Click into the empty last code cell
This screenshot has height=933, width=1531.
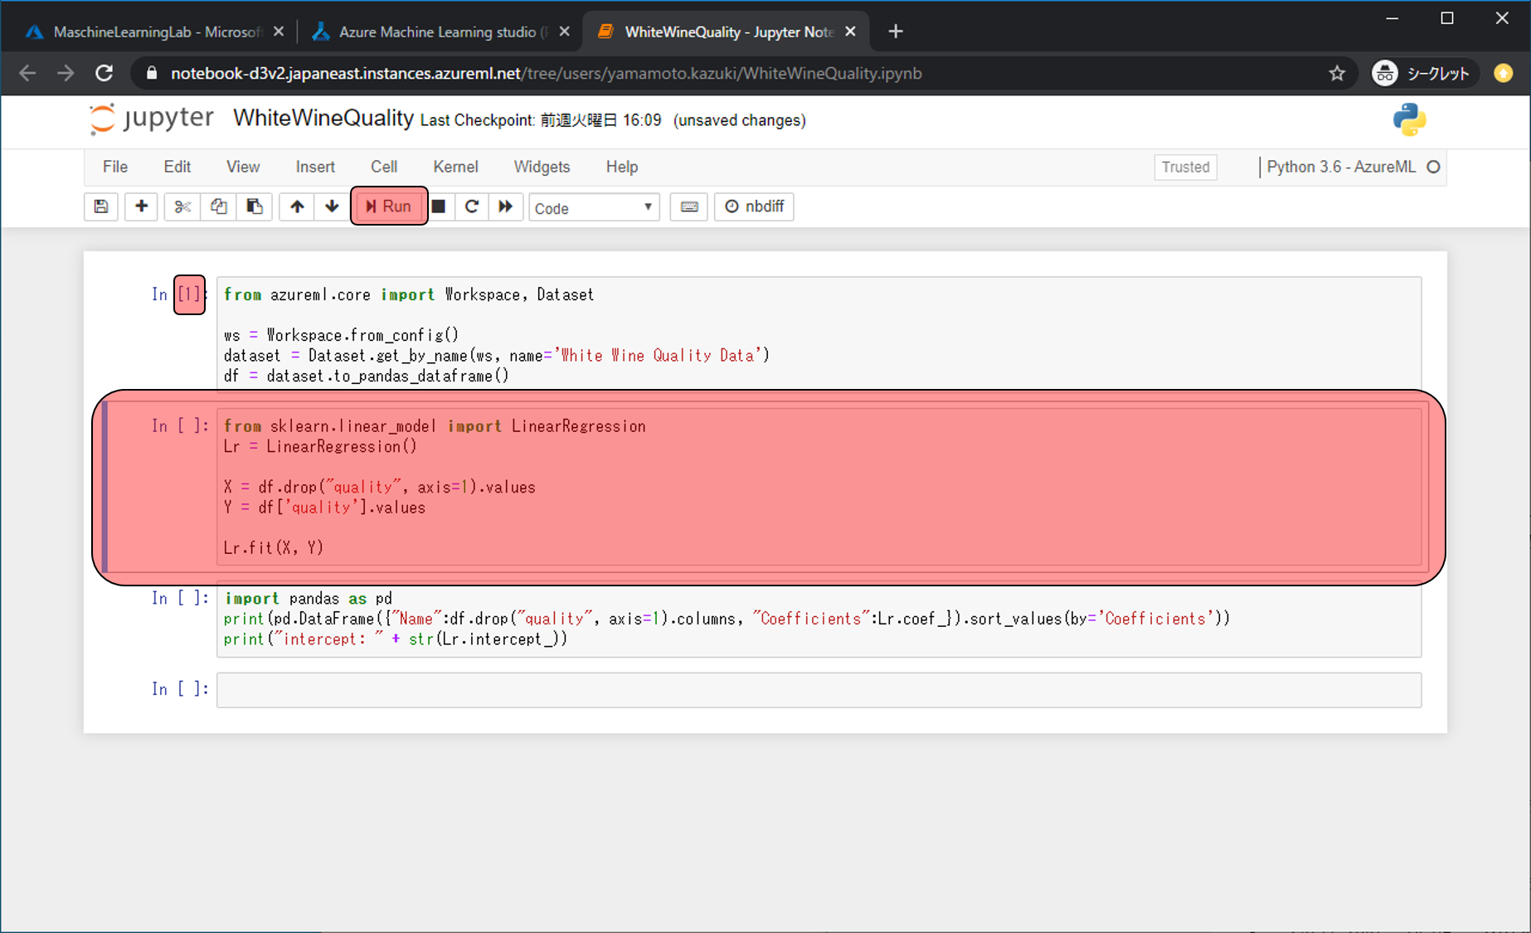pyautogui.click(x=818, y=690)
